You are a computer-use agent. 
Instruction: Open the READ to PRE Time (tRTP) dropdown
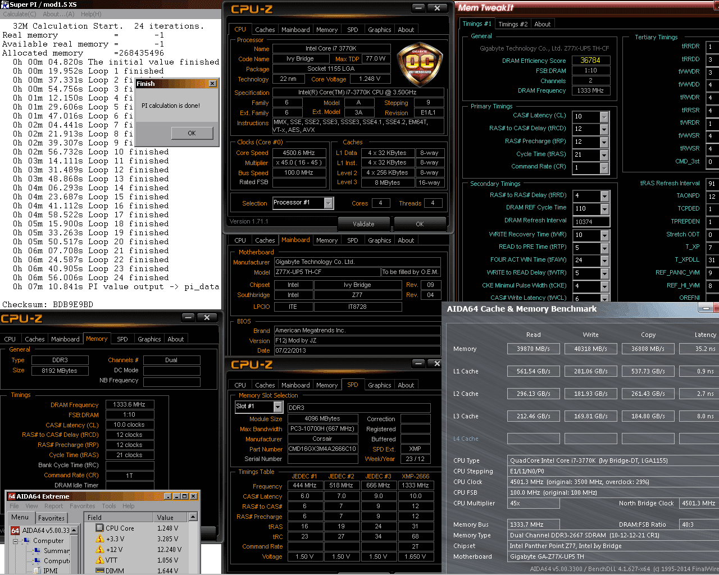[x=605, y=248]
